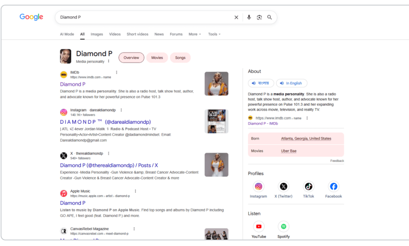Select the Movies chip
This screenshot has height=246, width=409.
[157, 58]
